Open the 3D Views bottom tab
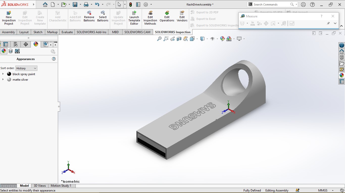Screen dimensions: 345x193 (40, 186)
